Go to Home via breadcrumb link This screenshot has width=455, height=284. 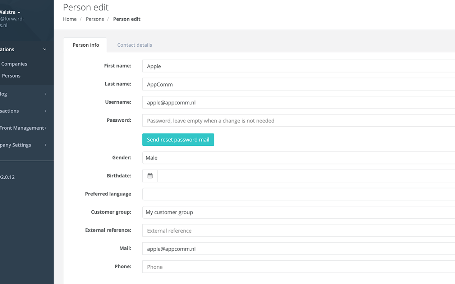[70, 19]
